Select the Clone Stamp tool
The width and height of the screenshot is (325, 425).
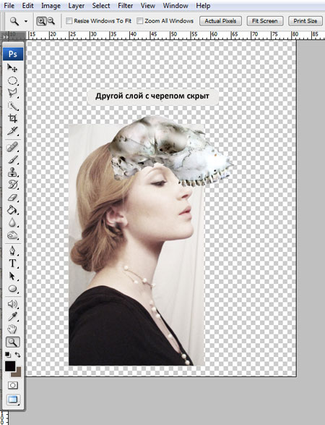tap(12, 172)
